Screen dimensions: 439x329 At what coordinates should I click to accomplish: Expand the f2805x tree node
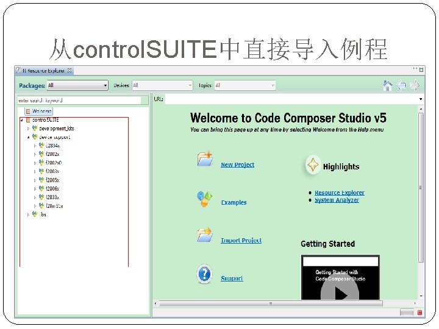[x=35, y=180]
